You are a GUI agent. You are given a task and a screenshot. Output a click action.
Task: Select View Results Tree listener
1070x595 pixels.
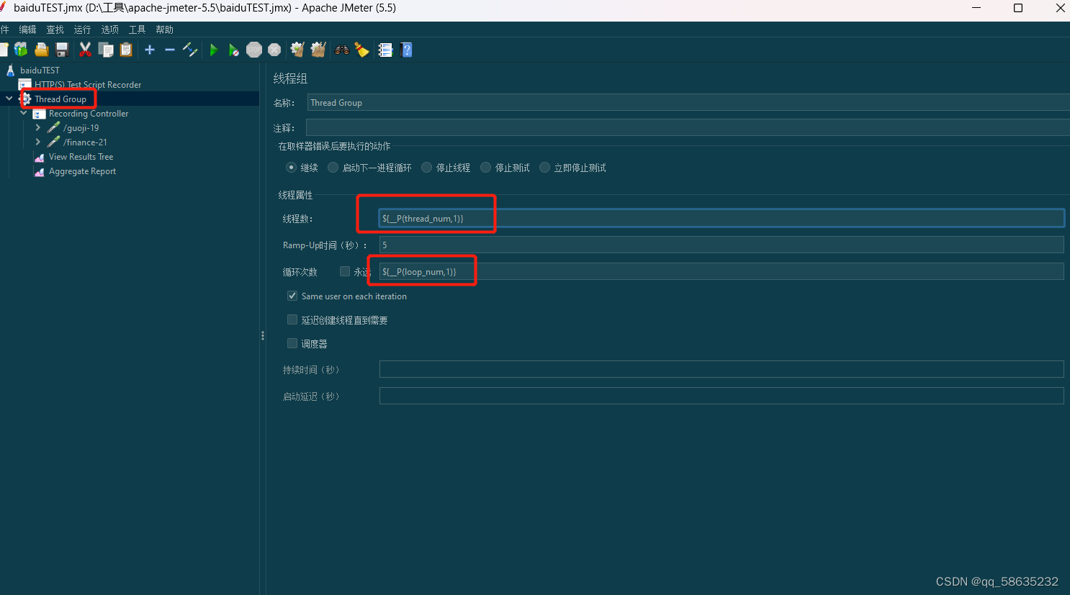click(x=81, y=157)
